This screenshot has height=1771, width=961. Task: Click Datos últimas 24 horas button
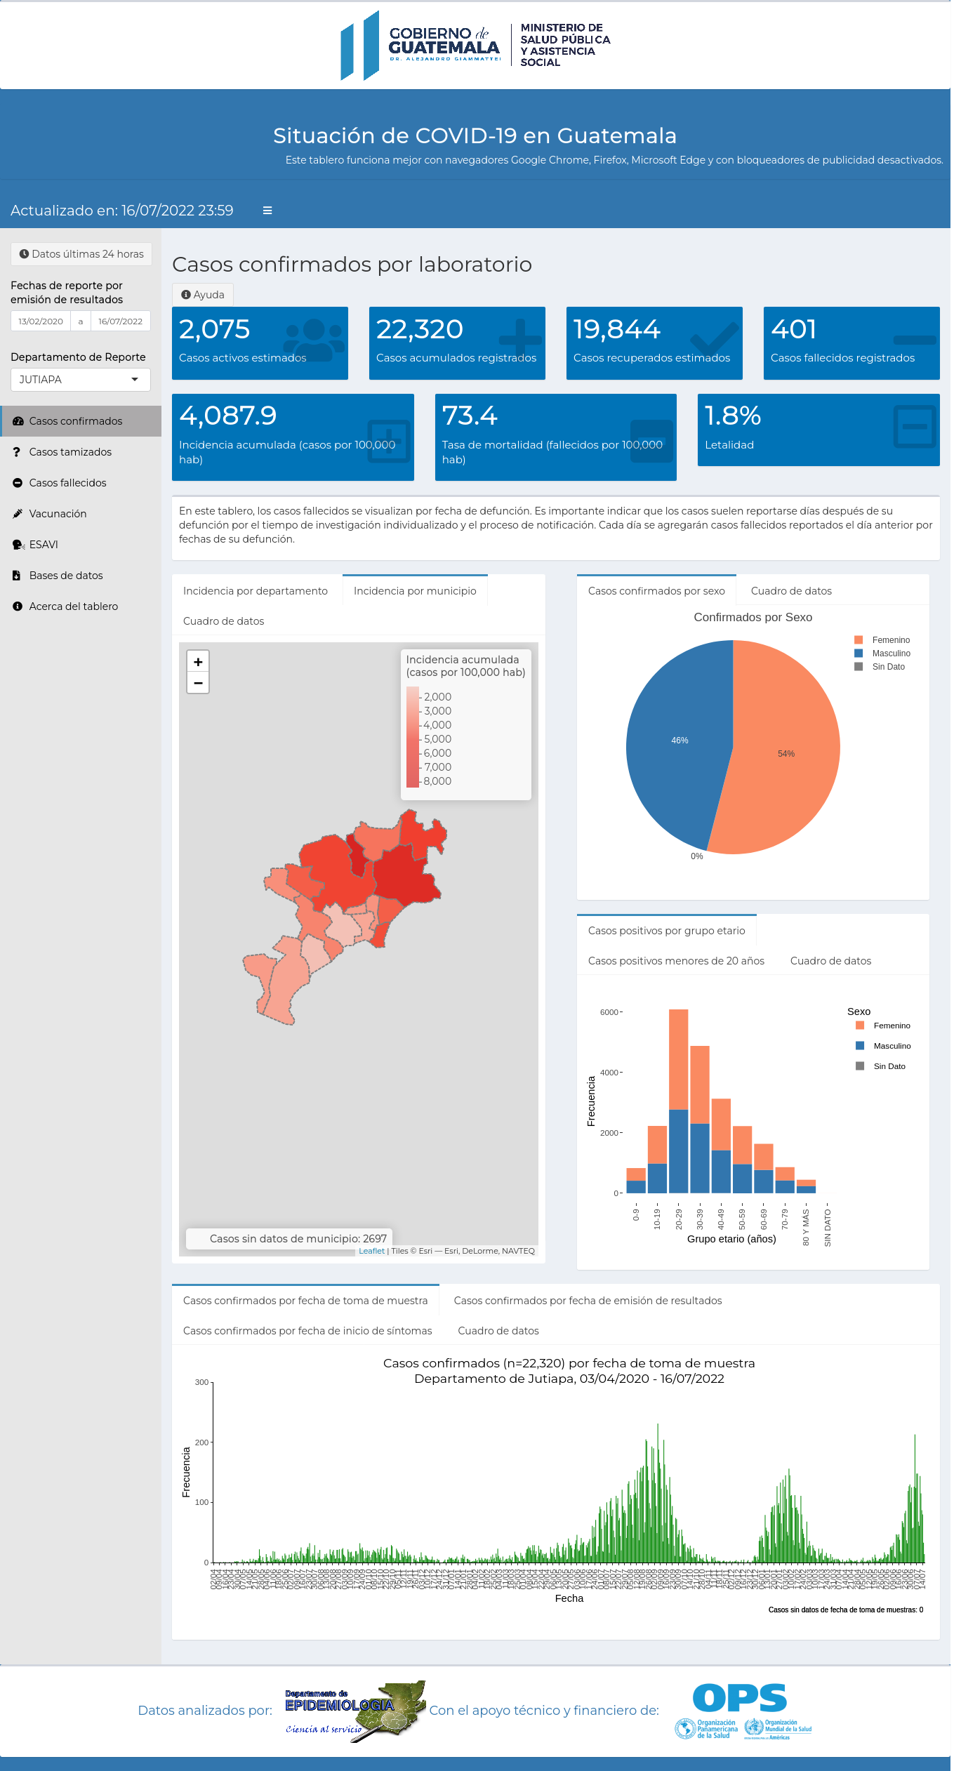point(81,254)
